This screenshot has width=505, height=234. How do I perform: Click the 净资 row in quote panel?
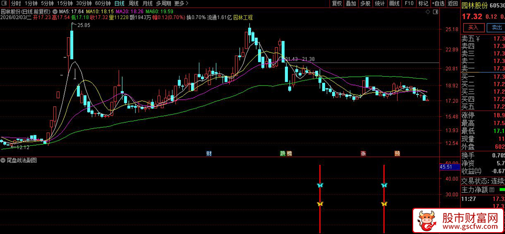click(483, 163)
